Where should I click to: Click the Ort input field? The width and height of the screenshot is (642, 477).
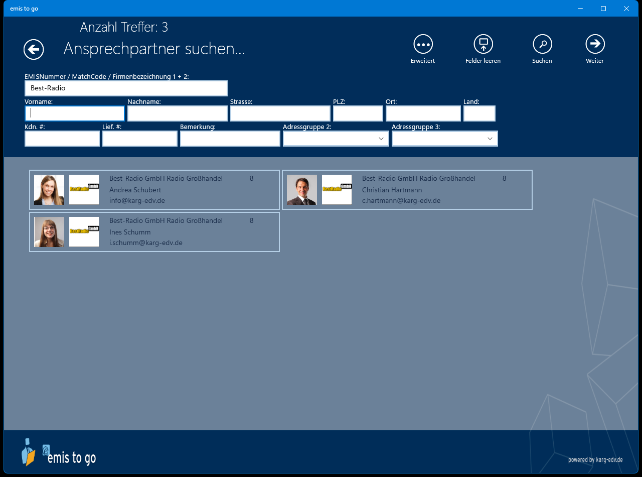coord(423,113)
